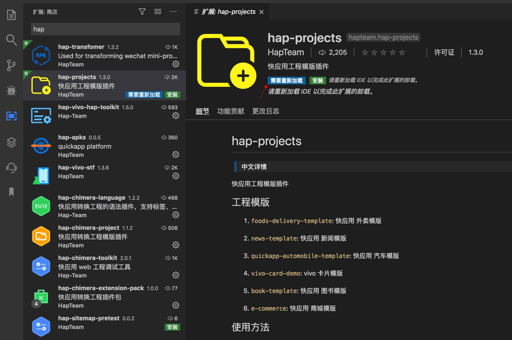Open the Explorer view in the activity bar
512x340 pixels.
click(x=11, y=14)
